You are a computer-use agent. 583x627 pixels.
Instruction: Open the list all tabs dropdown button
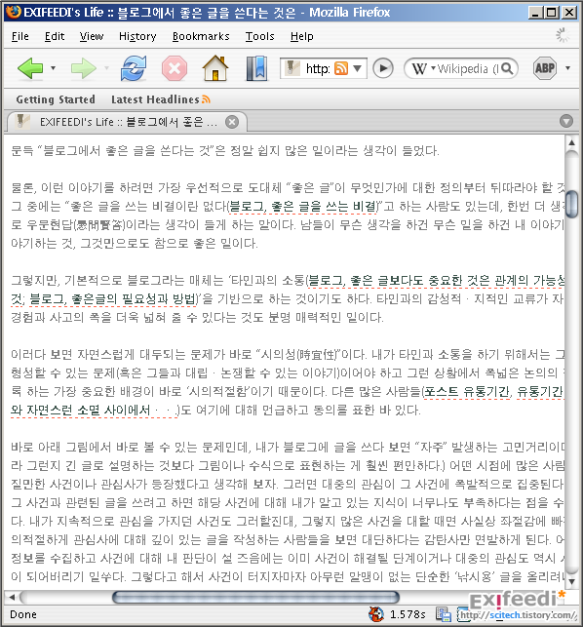click(566, 121)
